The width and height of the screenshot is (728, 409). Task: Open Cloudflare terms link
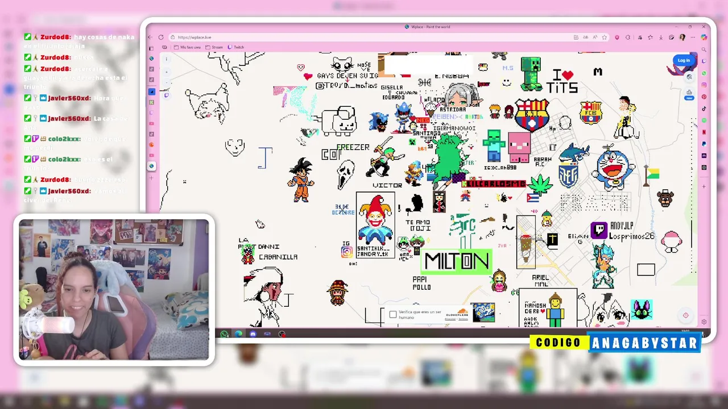pyautogui.click(x=463, y=319)
